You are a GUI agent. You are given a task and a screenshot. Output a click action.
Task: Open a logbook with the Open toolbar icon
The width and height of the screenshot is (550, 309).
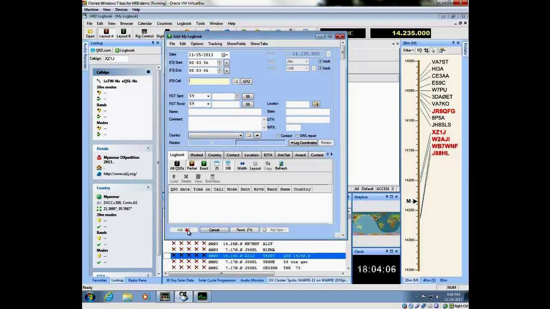(x=90, y=34)
